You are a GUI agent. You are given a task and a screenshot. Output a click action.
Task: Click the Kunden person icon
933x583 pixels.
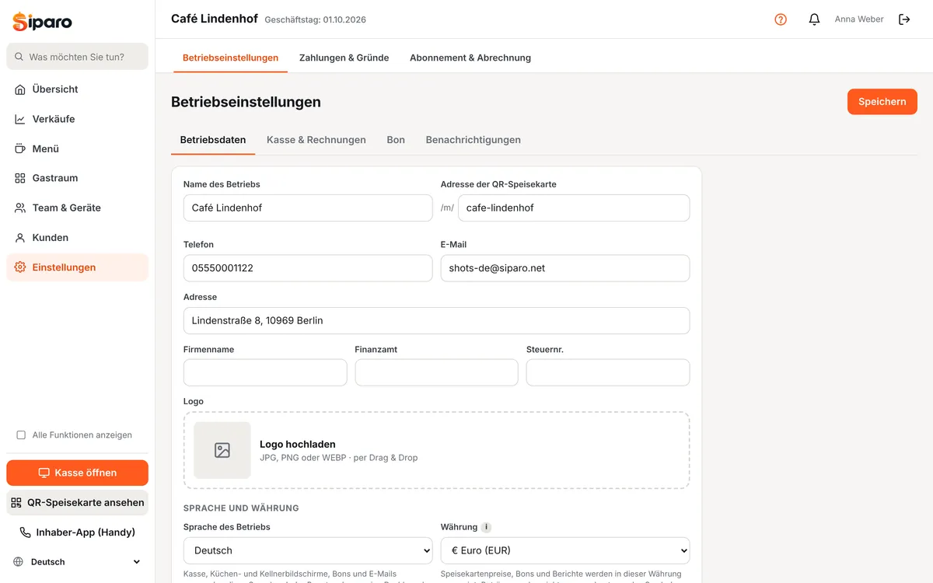click(20, 237)
